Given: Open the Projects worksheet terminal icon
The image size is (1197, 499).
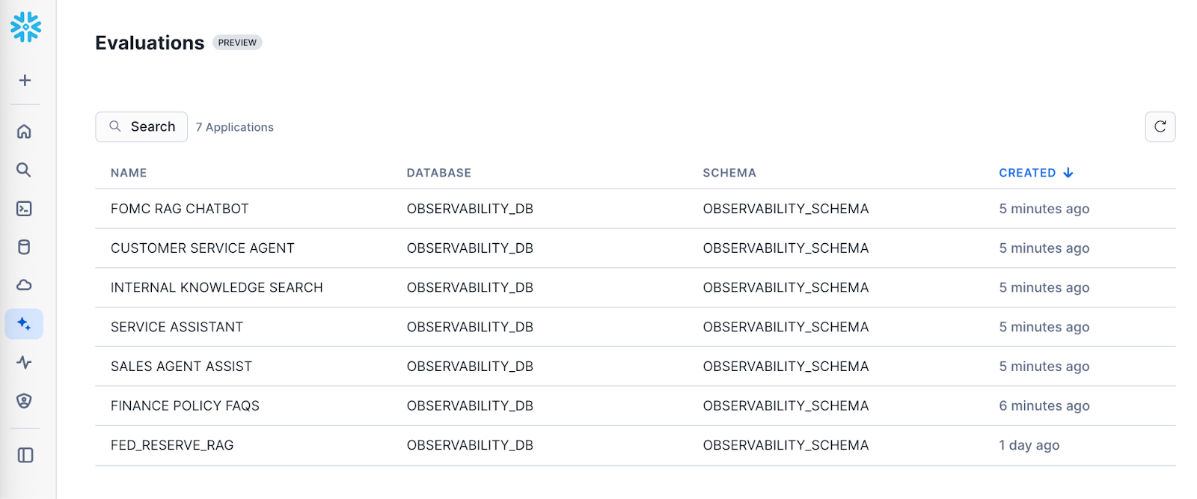Looking at the screenshot, I should pos(24,209).
